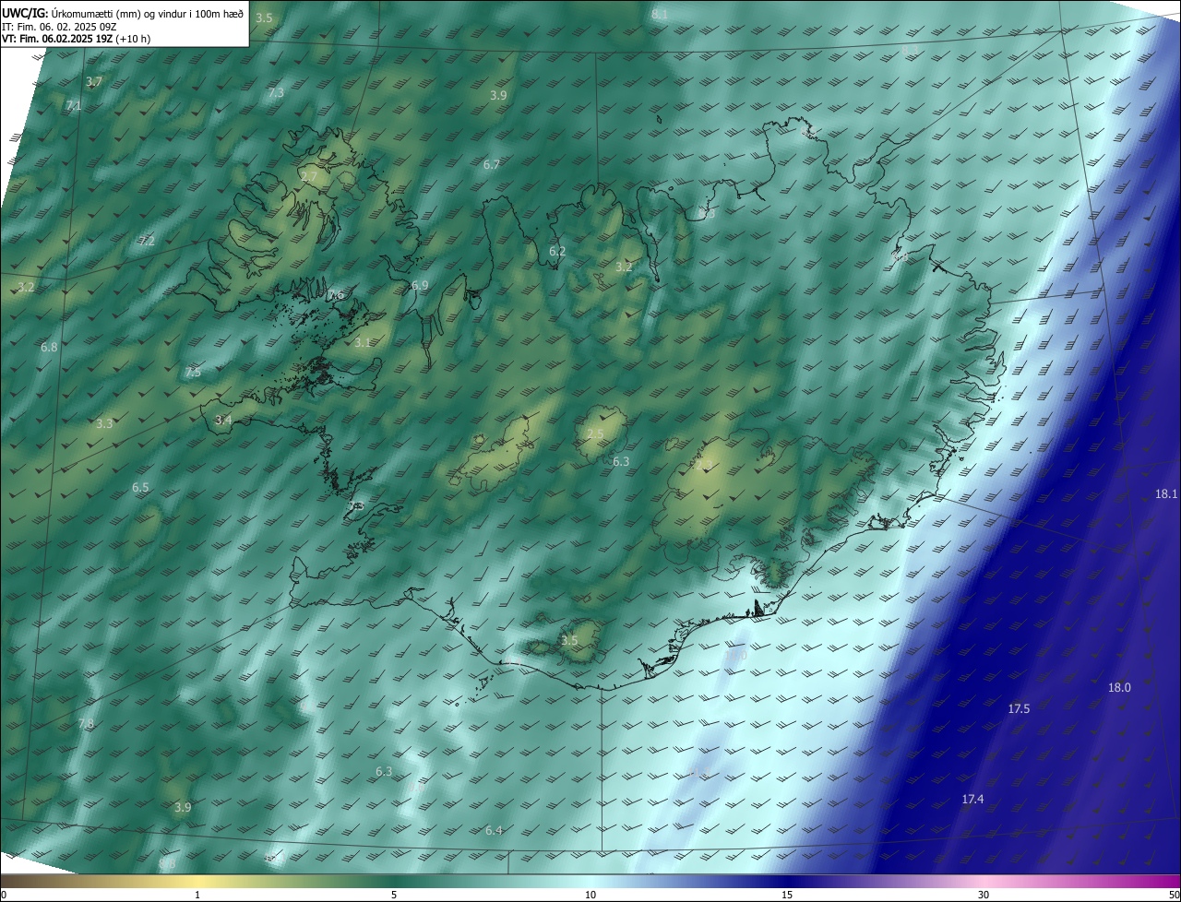
Task: Click the 6.2 value label on the map
Action: coord(557,251)
